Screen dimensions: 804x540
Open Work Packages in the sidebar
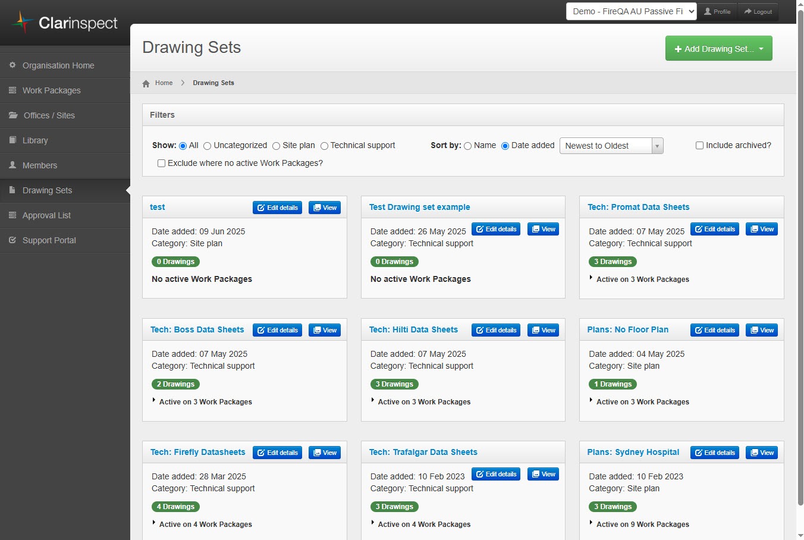(52, 90)
